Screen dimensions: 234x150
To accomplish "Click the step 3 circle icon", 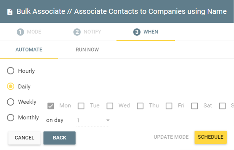I will point(137,32).
